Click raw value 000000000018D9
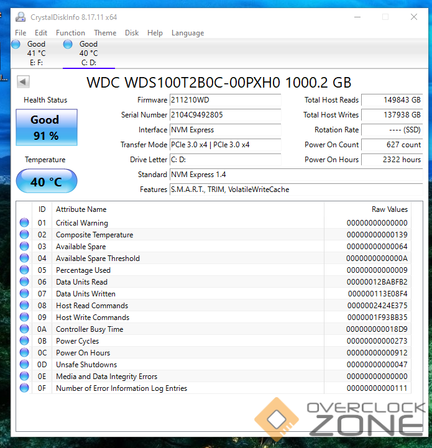432x448 pixels. coord(377,329)
